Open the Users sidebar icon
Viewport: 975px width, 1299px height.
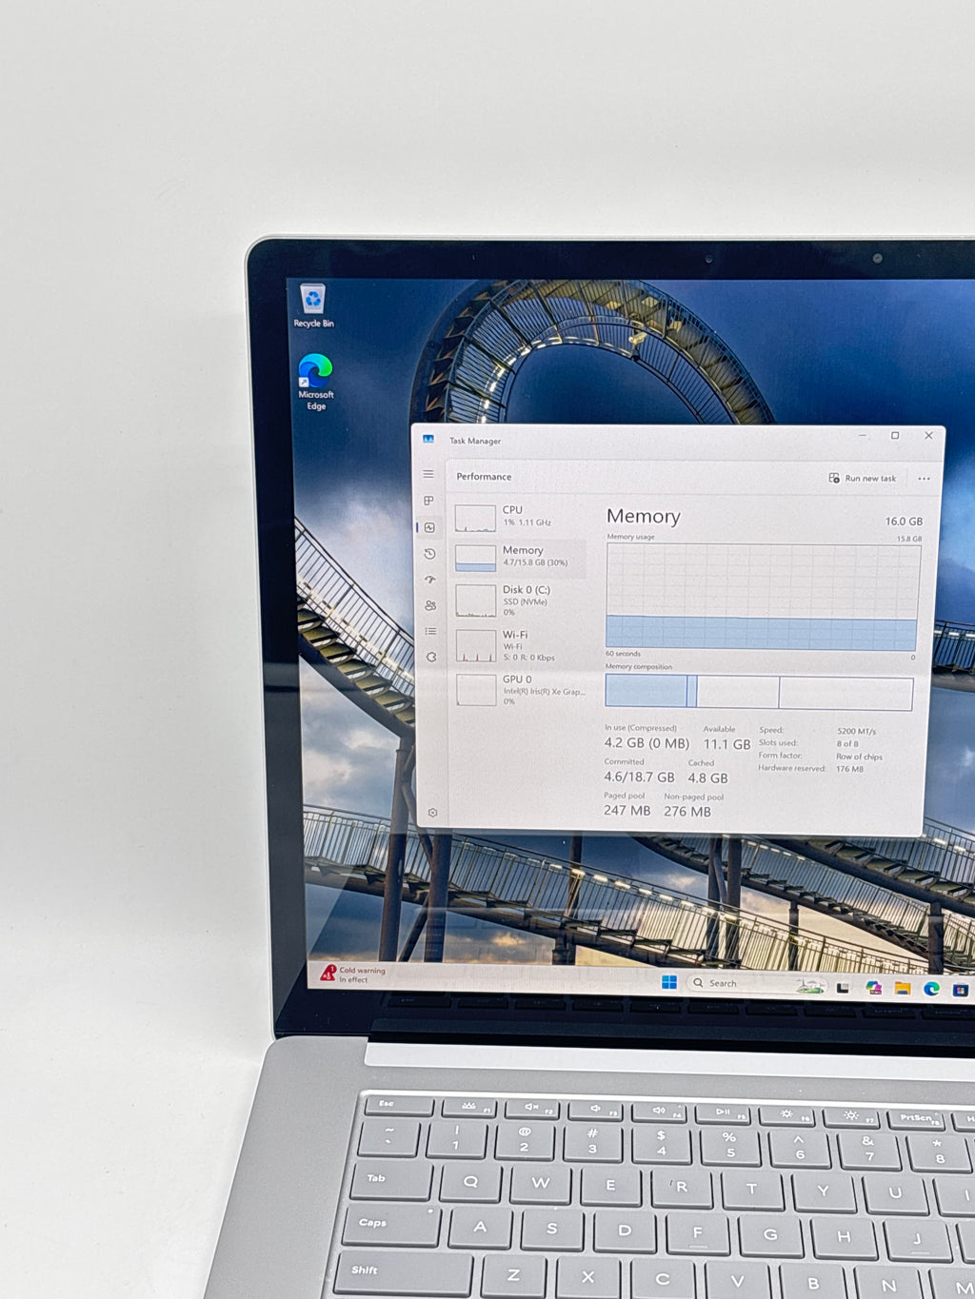430,605
